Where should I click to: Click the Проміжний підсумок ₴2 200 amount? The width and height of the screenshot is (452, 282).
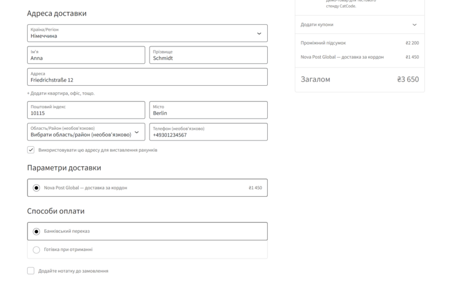coord(412,43)
